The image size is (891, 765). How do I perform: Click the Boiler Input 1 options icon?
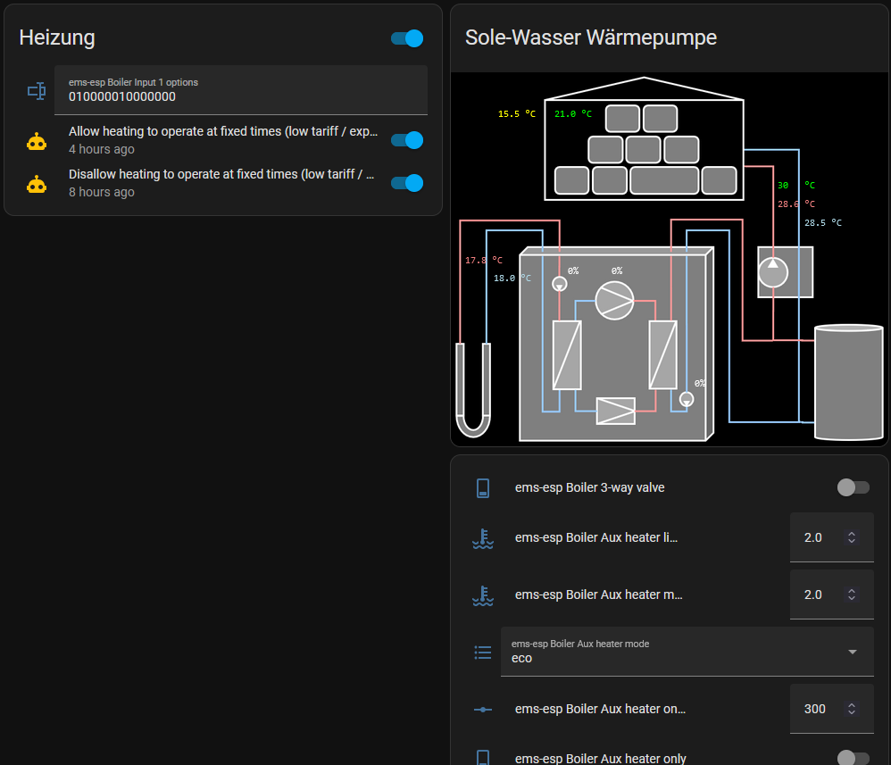36,90
